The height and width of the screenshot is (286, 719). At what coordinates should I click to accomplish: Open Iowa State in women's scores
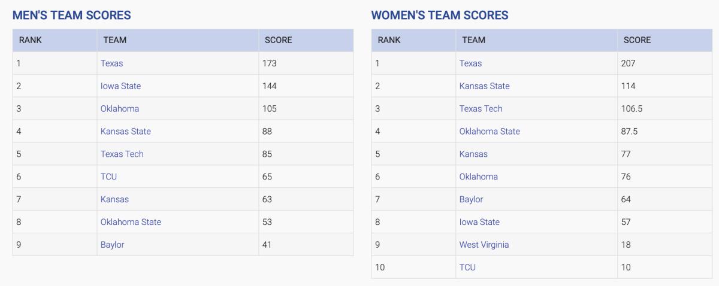coord(479,223)
